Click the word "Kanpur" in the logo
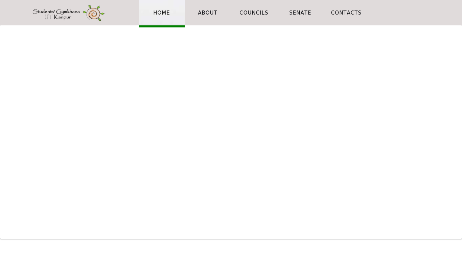 pyautogui.click(x=63, y=17)
